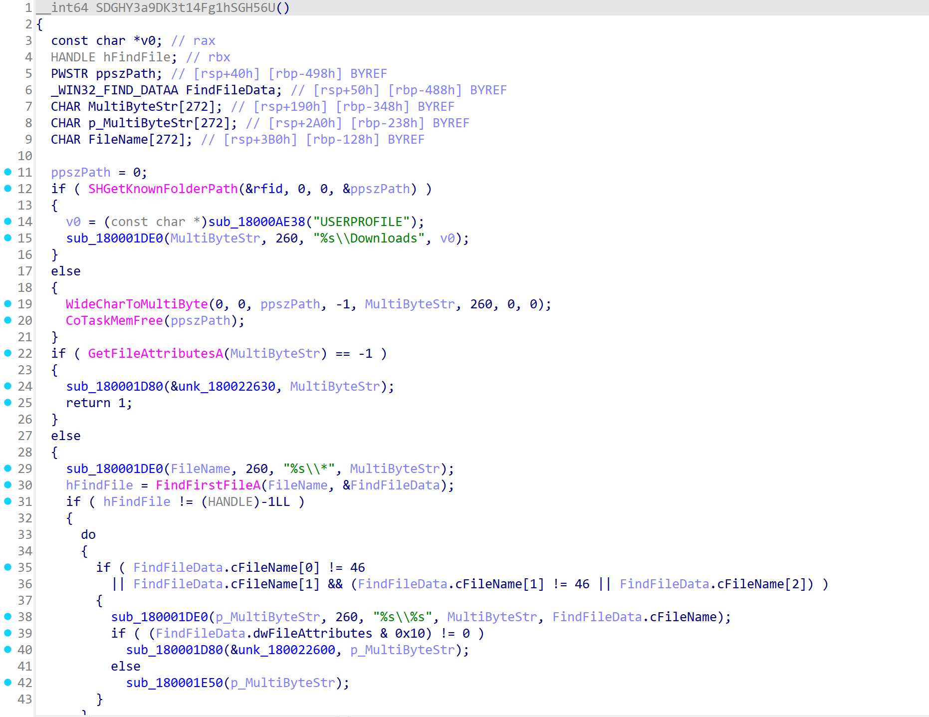Select the "return 1;" statement

click(99, 403)
